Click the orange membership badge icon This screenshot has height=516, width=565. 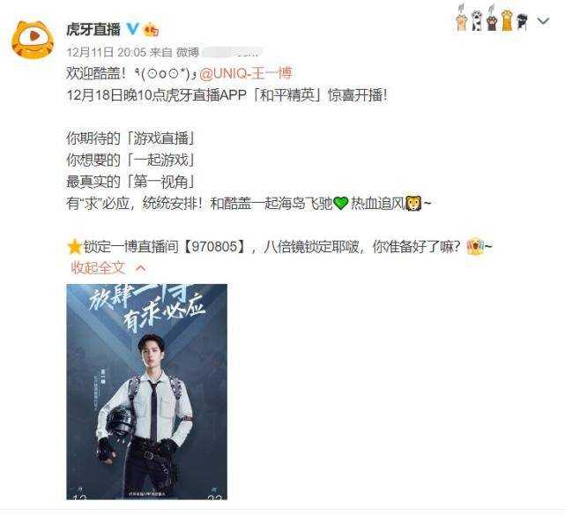point(151,29)
